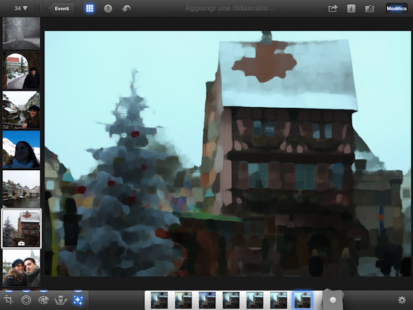Viewport: 413px width, 310px height.
Task: Select the couple selfie thumbnail
Action: [x=21, y=268]
